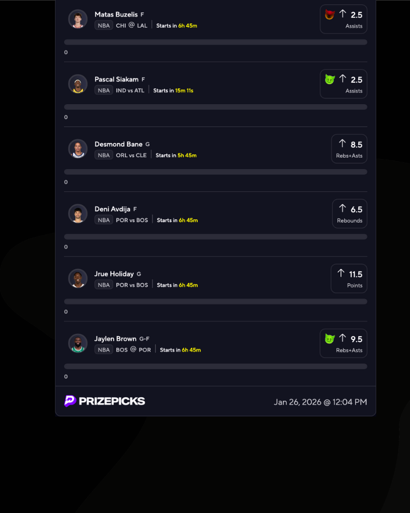
Task: Click the up arrow on Matas Buzelis 2.5
Action: click(x=342, y=14)
